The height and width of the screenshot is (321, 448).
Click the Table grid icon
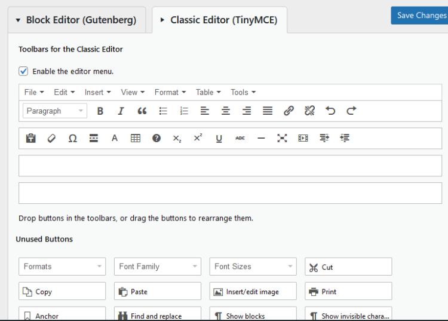pyautogui.click(x=136, y=138)
